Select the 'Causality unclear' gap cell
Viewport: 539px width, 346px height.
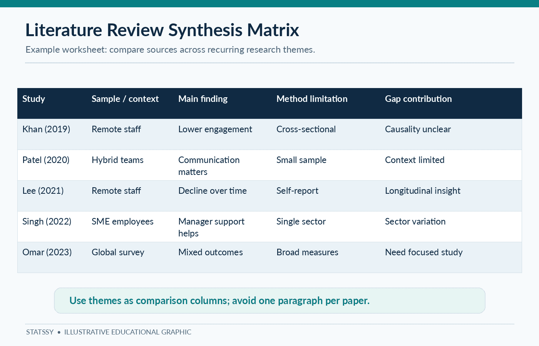point(418,130)
